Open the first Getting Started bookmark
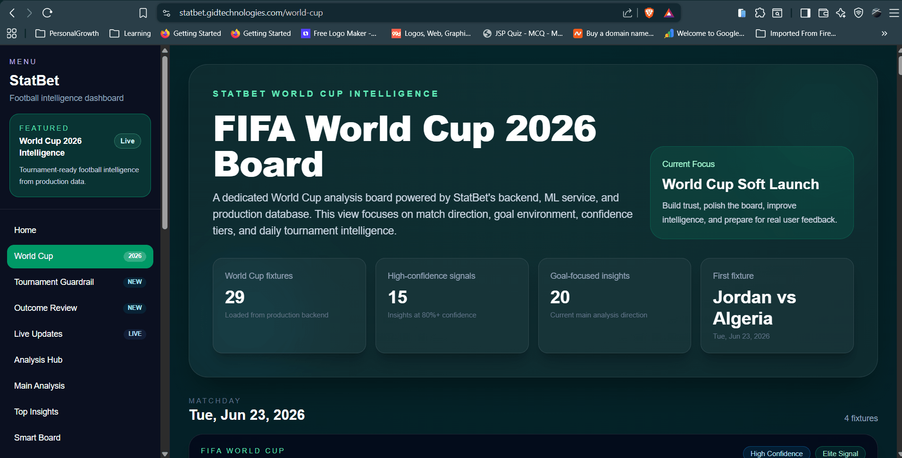902x458 pixels. (191, 33)
